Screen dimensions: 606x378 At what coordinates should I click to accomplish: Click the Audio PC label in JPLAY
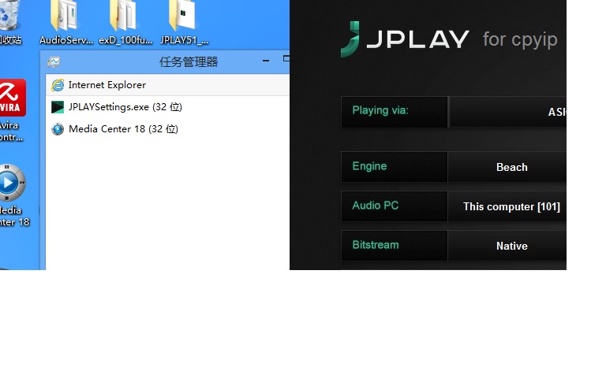tap(376, 206)
